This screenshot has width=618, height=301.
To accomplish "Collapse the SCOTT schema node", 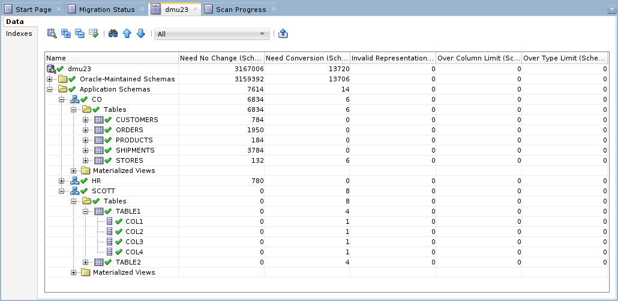I will click(61, 191).
